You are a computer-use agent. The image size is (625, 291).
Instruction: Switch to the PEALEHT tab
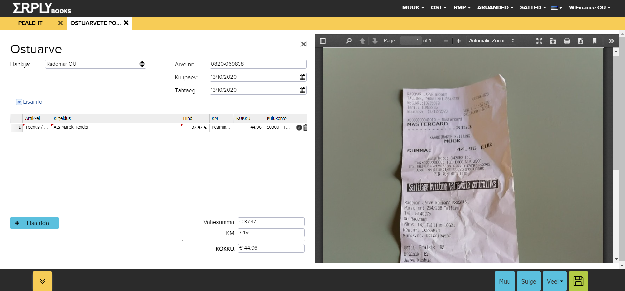coord(30,23)
